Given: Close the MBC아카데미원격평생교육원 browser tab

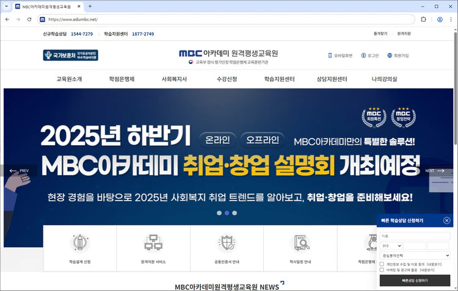Looking at the screenshot, I should (x=79, y=6).
